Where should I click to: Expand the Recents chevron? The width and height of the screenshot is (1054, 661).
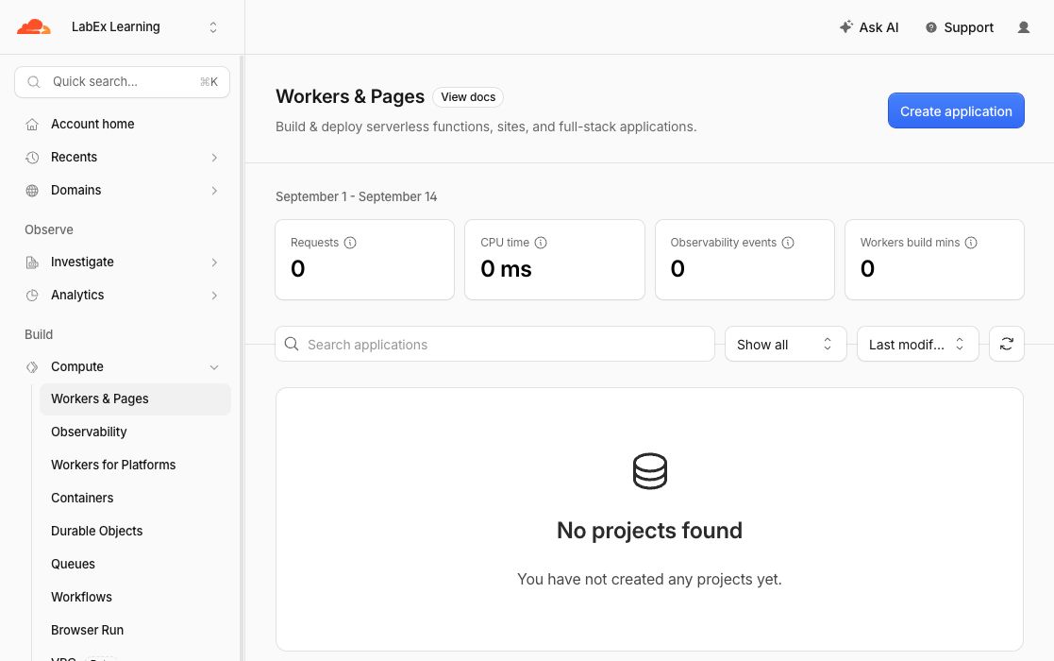coord(214,158)
